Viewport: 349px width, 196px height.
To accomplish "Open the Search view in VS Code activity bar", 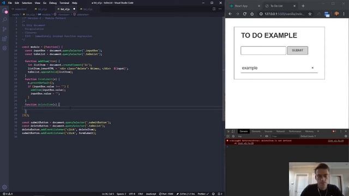I will pyautogui.click(x=4, y=20).
